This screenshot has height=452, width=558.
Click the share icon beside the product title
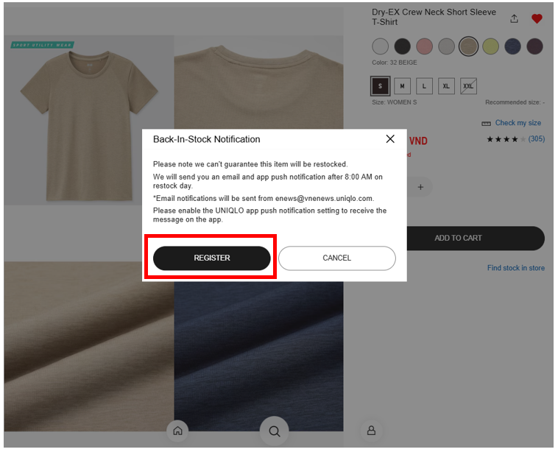514,18
